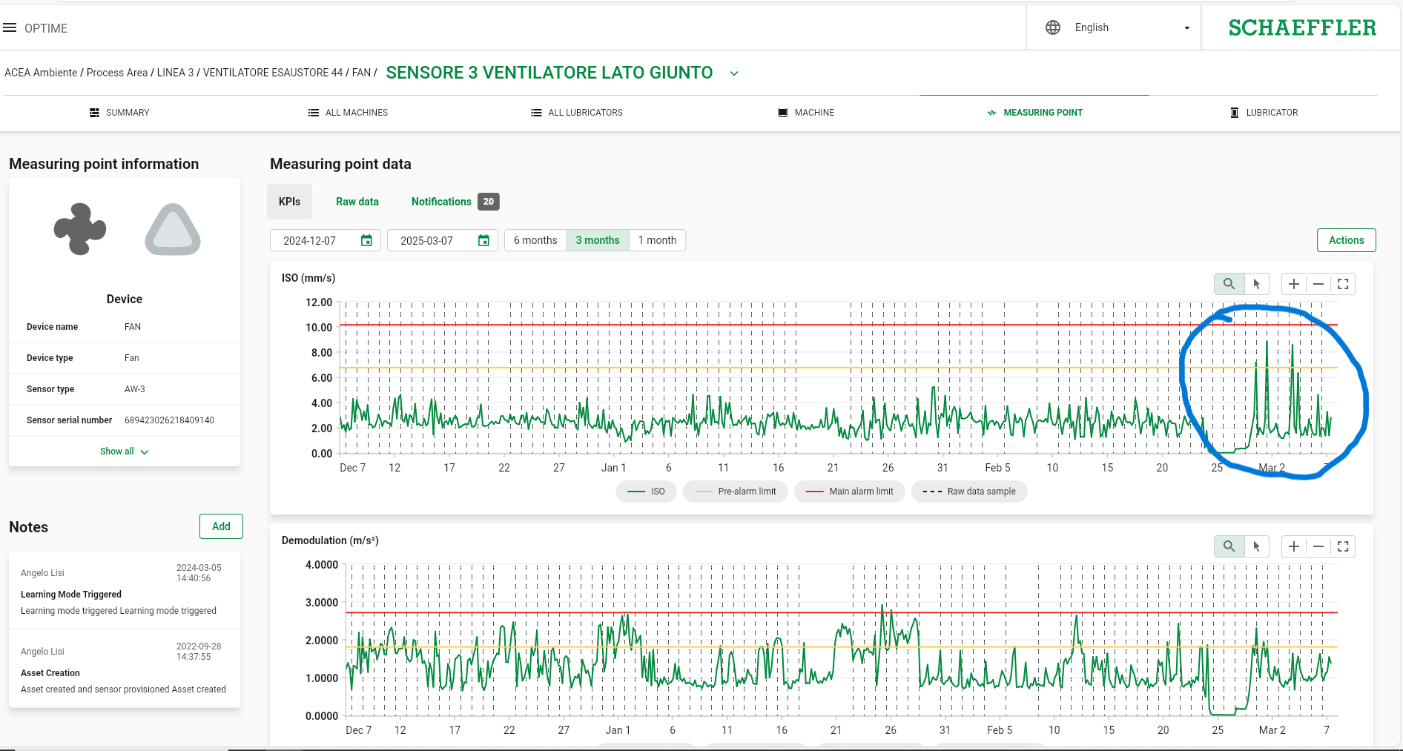The width and height of the screenshot is (1403, 751).
Task: Zoom in on the Demodulation chart
Action: pyautogui.click(x=1294, y=546)
